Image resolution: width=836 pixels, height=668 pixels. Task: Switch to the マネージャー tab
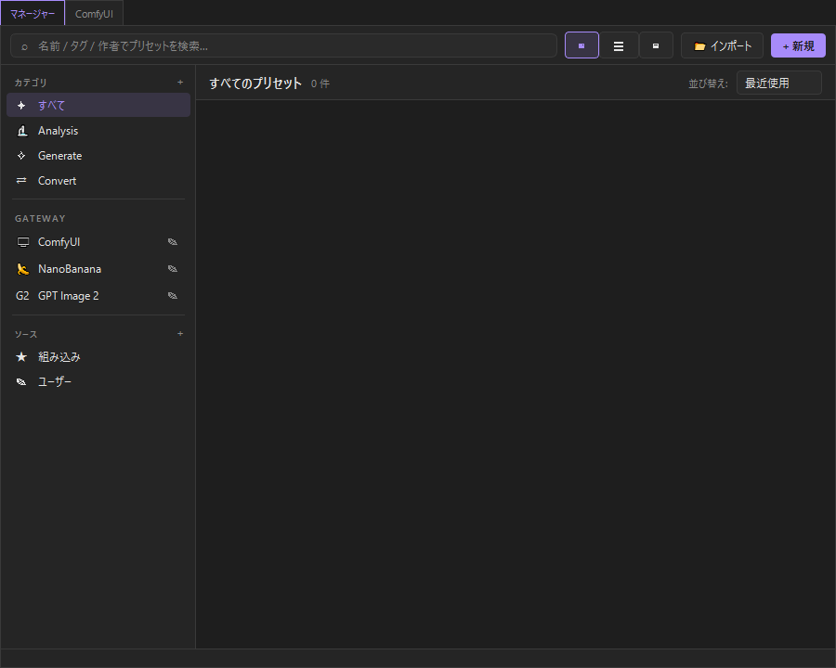point(33,13)
